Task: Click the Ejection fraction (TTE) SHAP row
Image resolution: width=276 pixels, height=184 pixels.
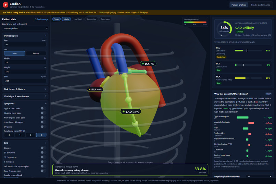Action: [243, 145]
